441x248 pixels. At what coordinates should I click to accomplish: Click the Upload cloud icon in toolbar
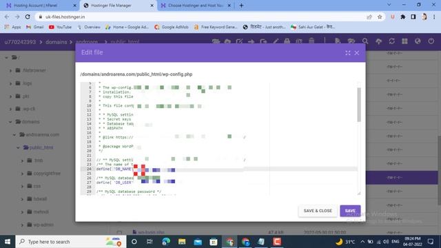[378, 41]
